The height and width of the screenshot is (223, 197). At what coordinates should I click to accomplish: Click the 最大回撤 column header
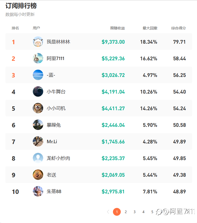150,28
